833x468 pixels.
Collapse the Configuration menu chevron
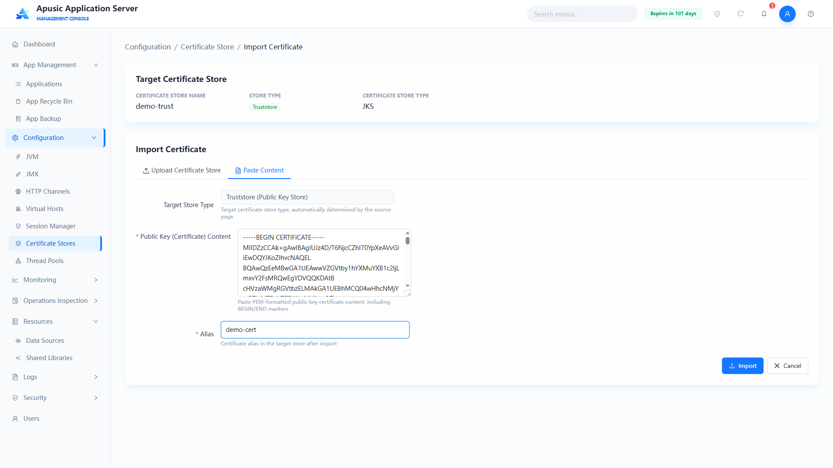[x=94, y=138]
